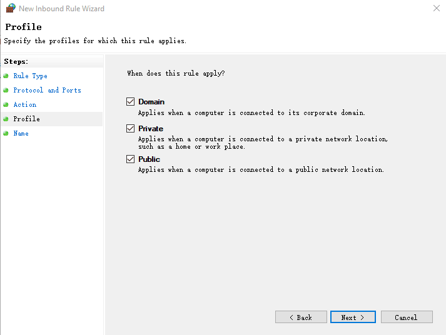The image size is (446, 335).
Task: Click the firewall wizard title bar icon
Action: coord(10,9)
